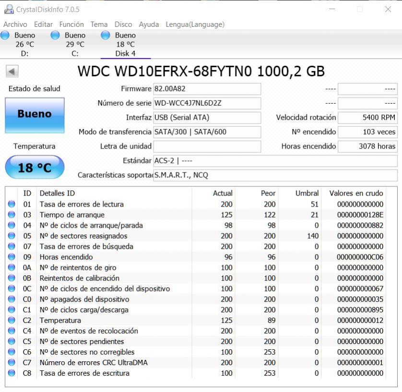The width and height of the screenshot is (402, 392).
Task: Select the Tasa de errores de escritura row
Action: pos(196,373)
